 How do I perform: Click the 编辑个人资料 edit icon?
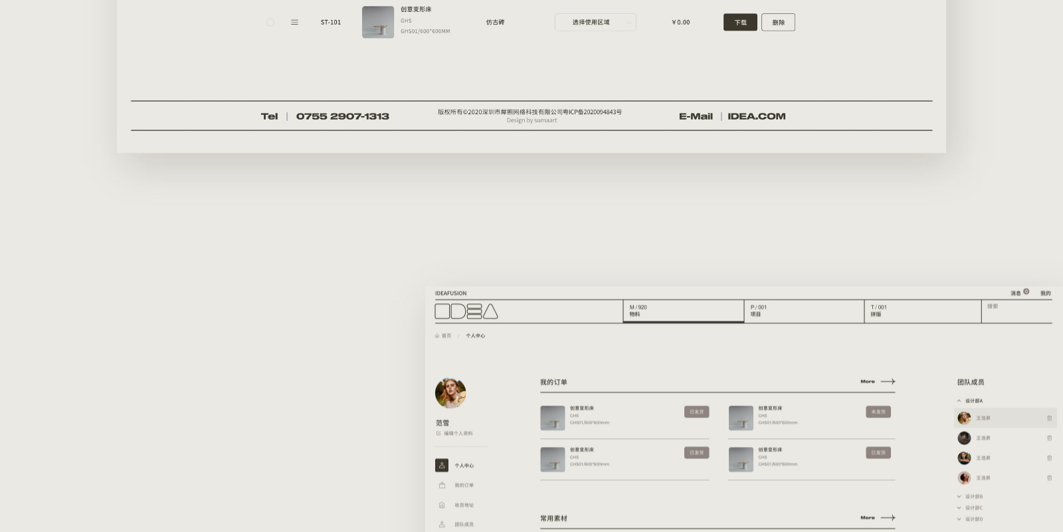[438, 434]
